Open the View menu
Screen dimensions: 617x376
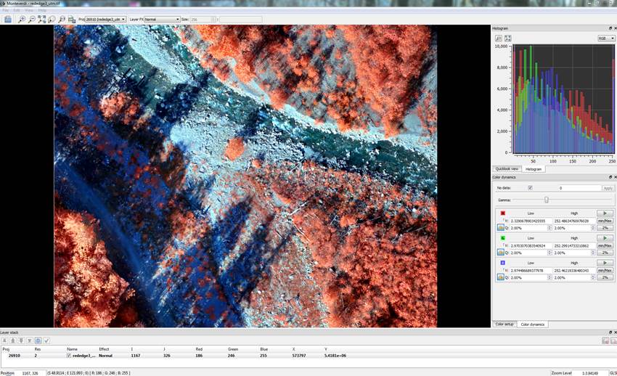click(x=29, y=10)
